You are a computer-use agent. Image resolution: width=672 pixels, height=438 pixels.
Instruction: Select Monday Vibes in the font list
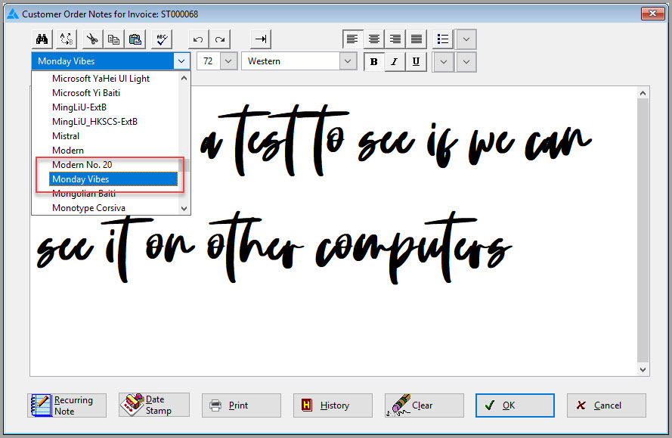113,179
